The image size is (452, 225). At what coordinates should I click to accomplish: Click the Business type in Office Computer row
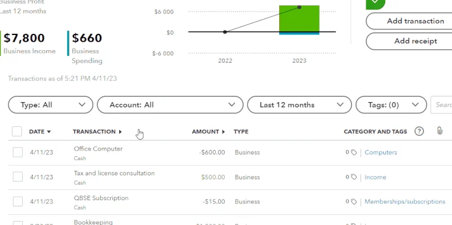(247, 152)
